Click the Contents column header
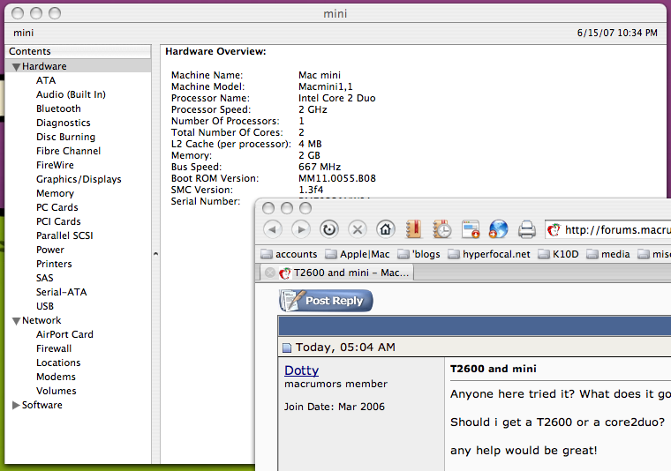Image resolution: width=671 pixels, height=471 pixels. [78, 51]
